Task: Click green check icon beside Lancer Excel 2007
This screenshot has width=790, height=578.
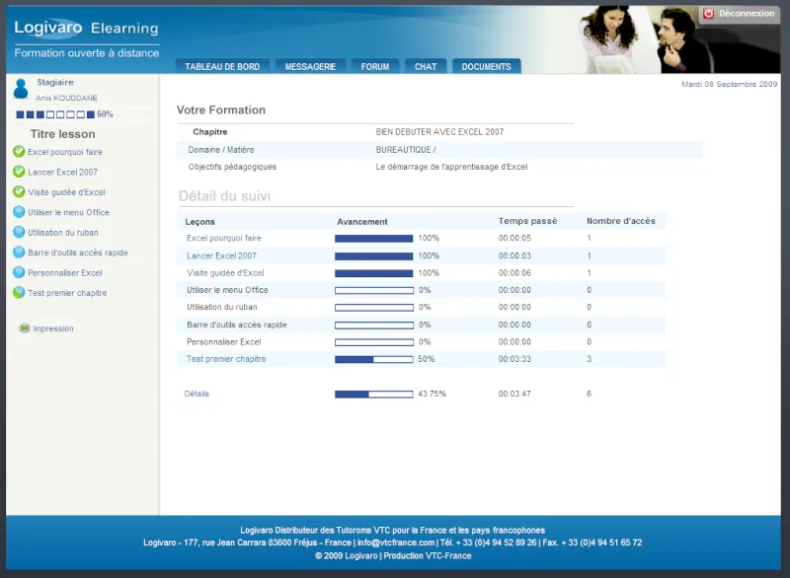Action: pos(19,172)
